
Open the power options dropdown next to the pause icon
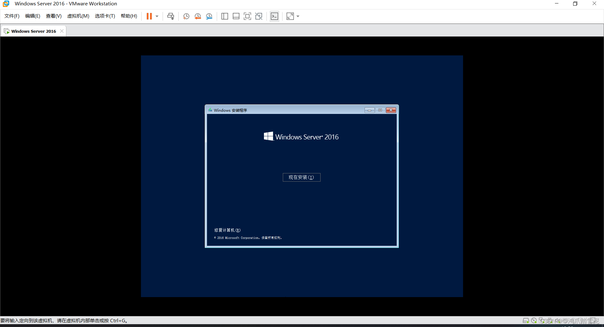click(157, 16)
